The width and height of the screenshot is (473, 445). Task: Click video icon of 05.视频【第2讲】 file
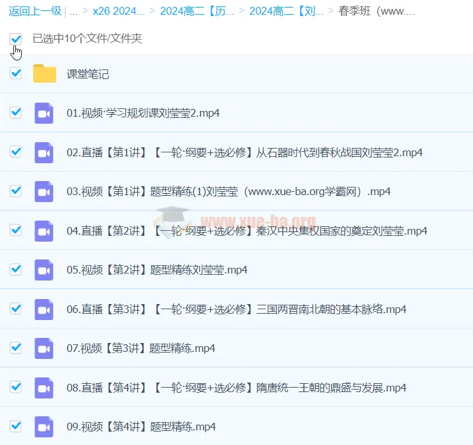pyautogui.click(x=44, y=270)
